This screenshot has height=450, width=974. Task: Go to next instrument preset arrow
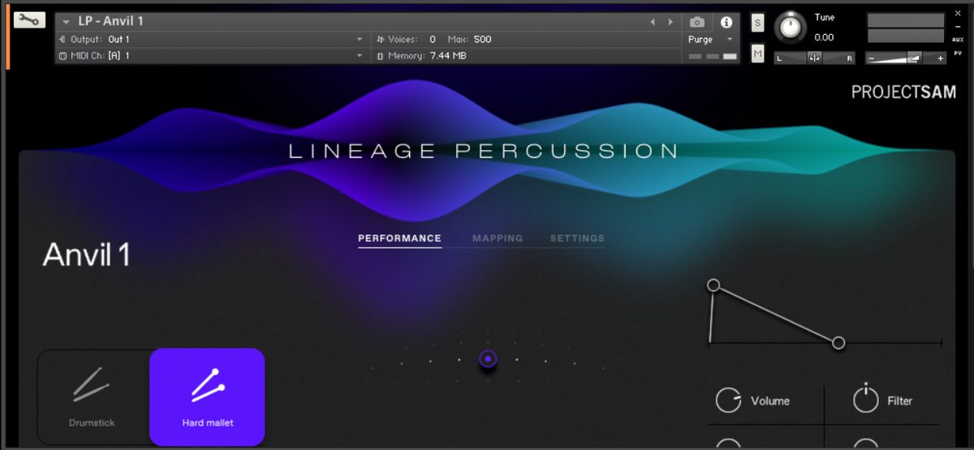670,22
